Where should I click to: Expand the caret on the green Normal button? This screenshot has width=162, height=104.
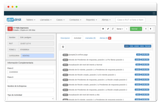(140, 29)
